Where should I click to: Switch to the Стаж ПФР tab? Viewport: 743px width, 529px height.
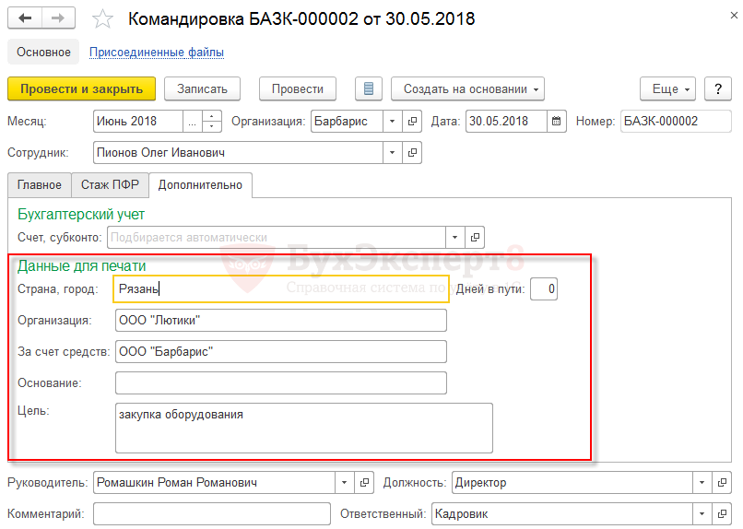coord(110,184)
